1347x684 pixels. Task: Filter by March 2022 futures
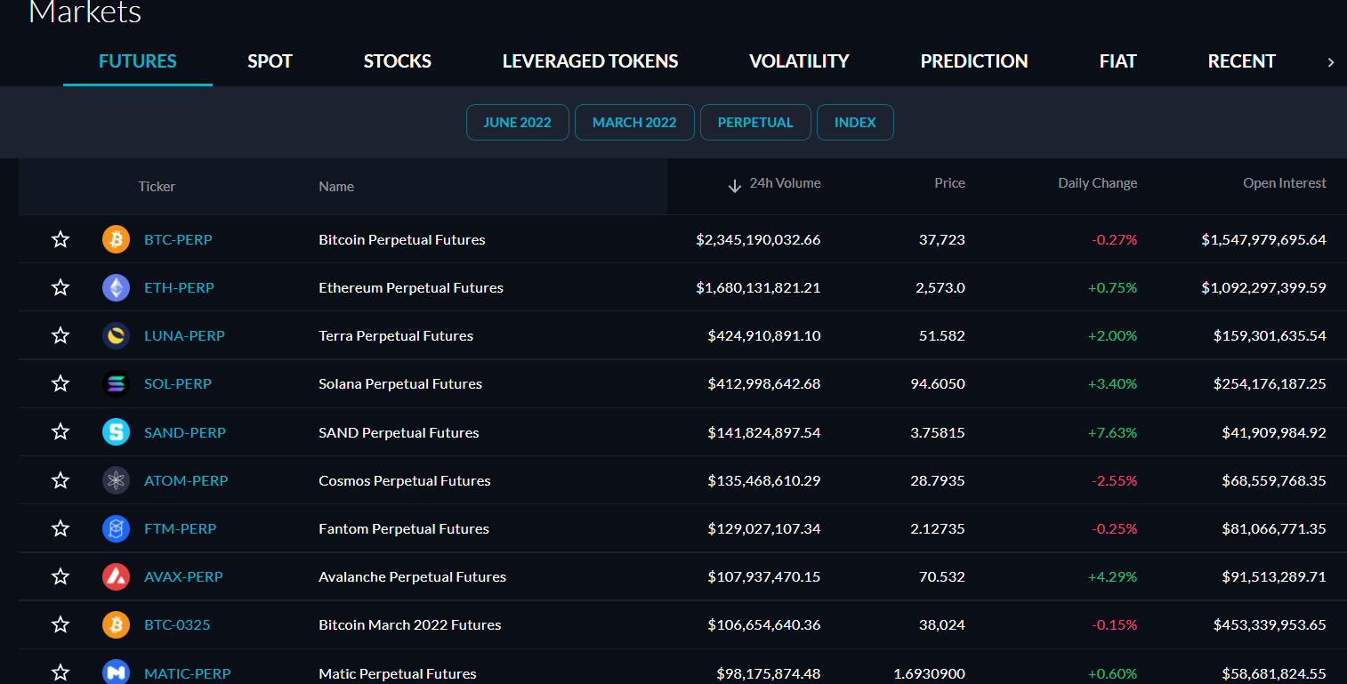click(x=634, y=123)
